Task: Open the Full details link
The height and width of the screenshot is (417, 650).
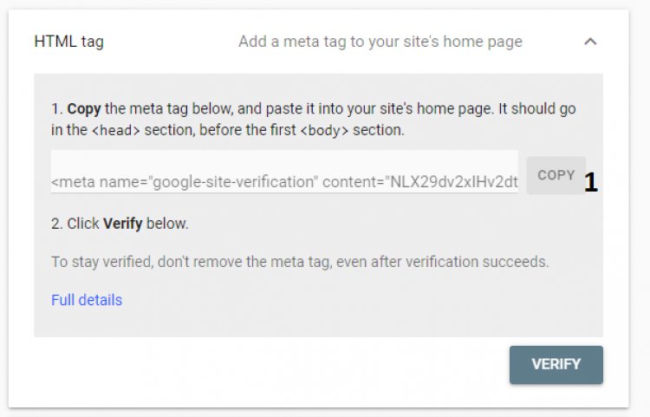Action: pyautogui.click(x=87, y=300)
